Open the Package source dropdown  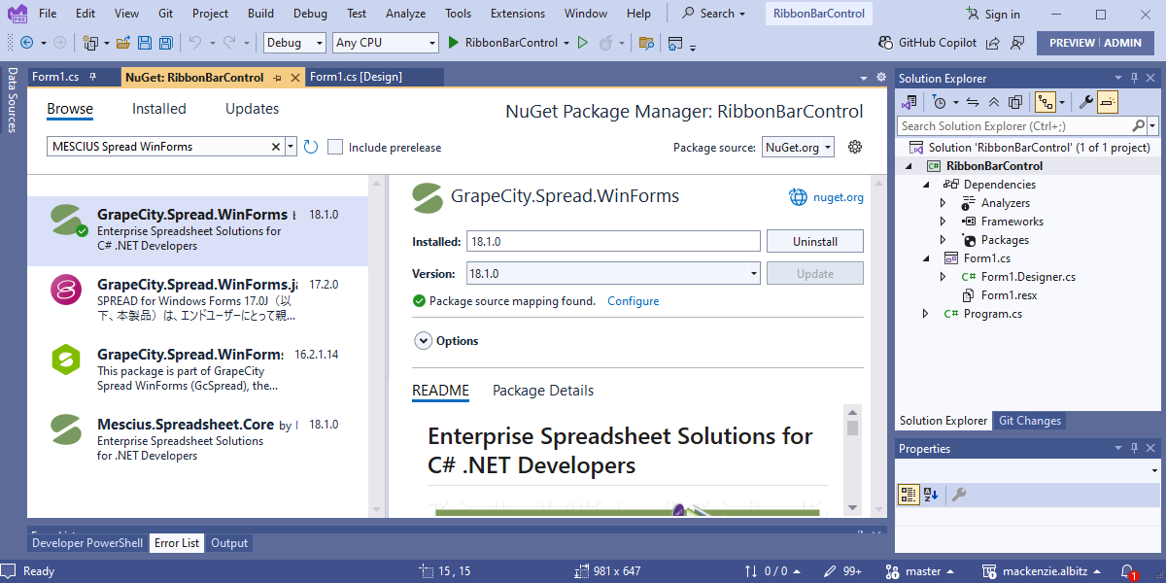pyautogui.click(x=798, y=147)
